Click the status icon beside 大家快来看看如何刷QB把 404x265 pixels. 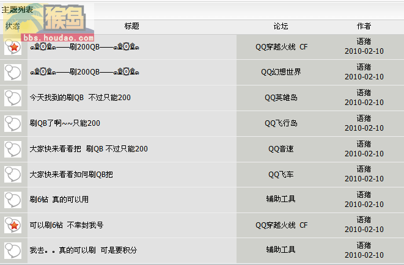(13, 175)
